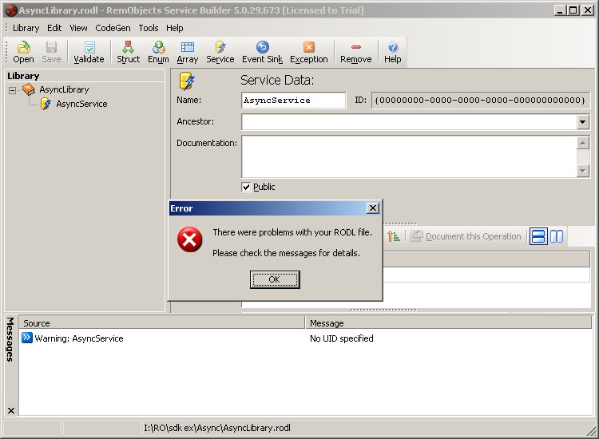Image resolution: width=599 pixels, height=439 pixels.
Task: Add an Exception via toolbar
Action: (308, 52)
